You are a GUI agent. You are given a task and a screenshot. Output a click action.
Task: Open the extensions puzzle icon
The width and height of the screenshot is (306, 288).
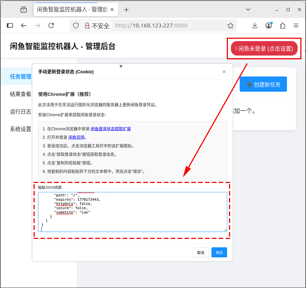pyautogui.click(x=282, y=25)
